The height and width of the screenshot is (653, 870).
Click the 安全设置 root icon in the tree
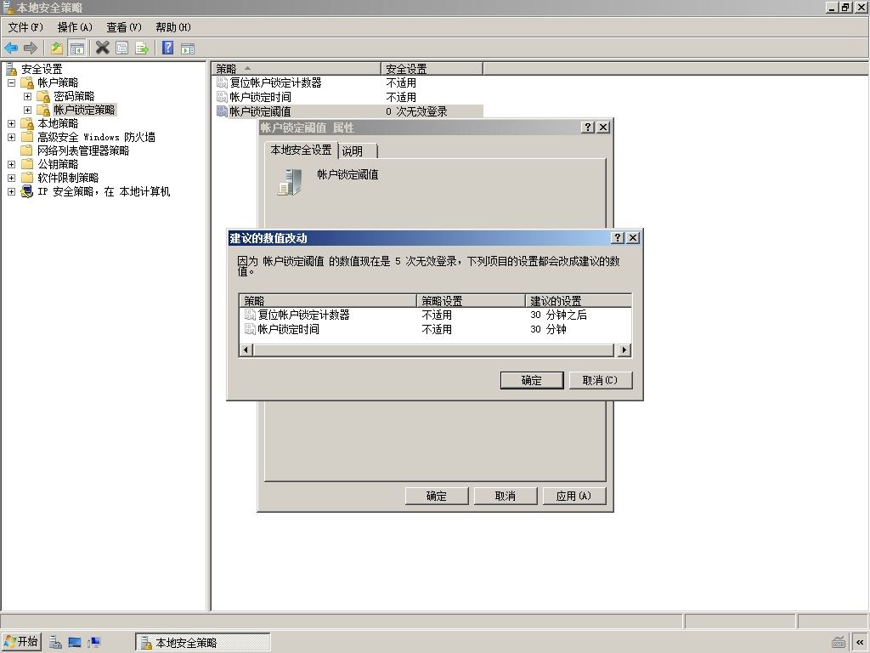tap(12, 69)
